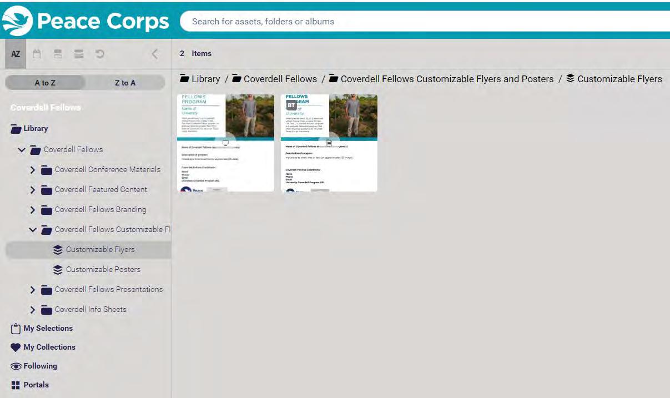
Task: Click folder icon of Coverdell Conference Materials
Action: (x=47, y=170)
